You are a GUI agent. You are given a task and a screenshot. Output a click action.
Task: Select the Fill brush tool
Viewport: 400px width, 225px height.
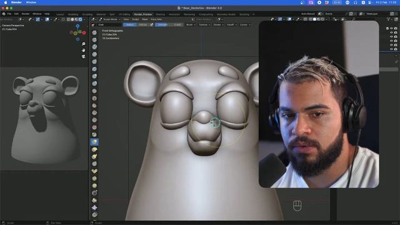click(94, 112)
